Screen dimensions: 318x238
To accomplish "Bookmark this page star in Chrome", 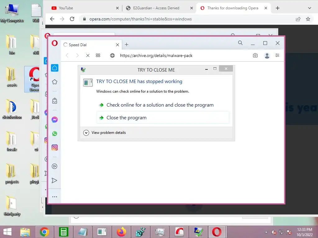I will point(308,19).
